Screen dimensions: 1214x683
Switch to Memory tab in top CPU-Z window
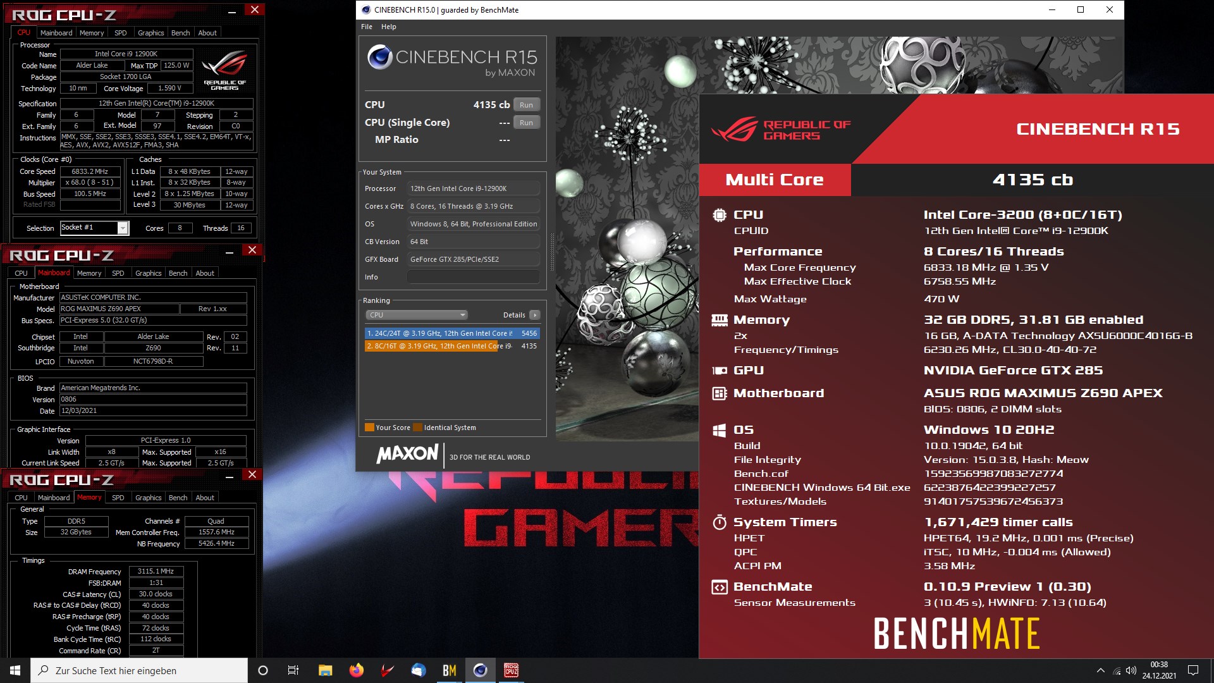point(92,33)
